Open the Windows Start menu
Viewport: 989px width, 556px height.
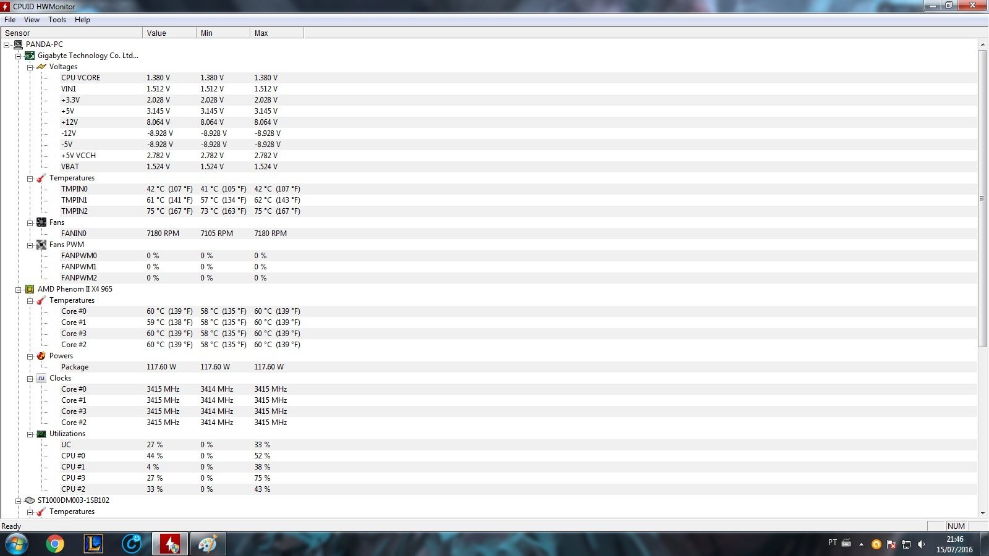tap(15, 544)
